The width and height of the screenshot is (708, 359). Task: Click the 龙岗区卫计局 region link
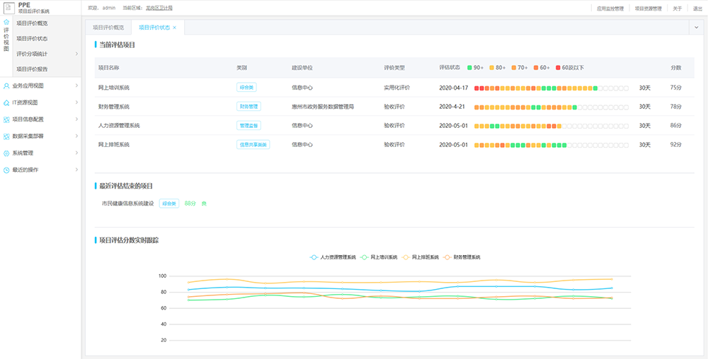[159, 8]
